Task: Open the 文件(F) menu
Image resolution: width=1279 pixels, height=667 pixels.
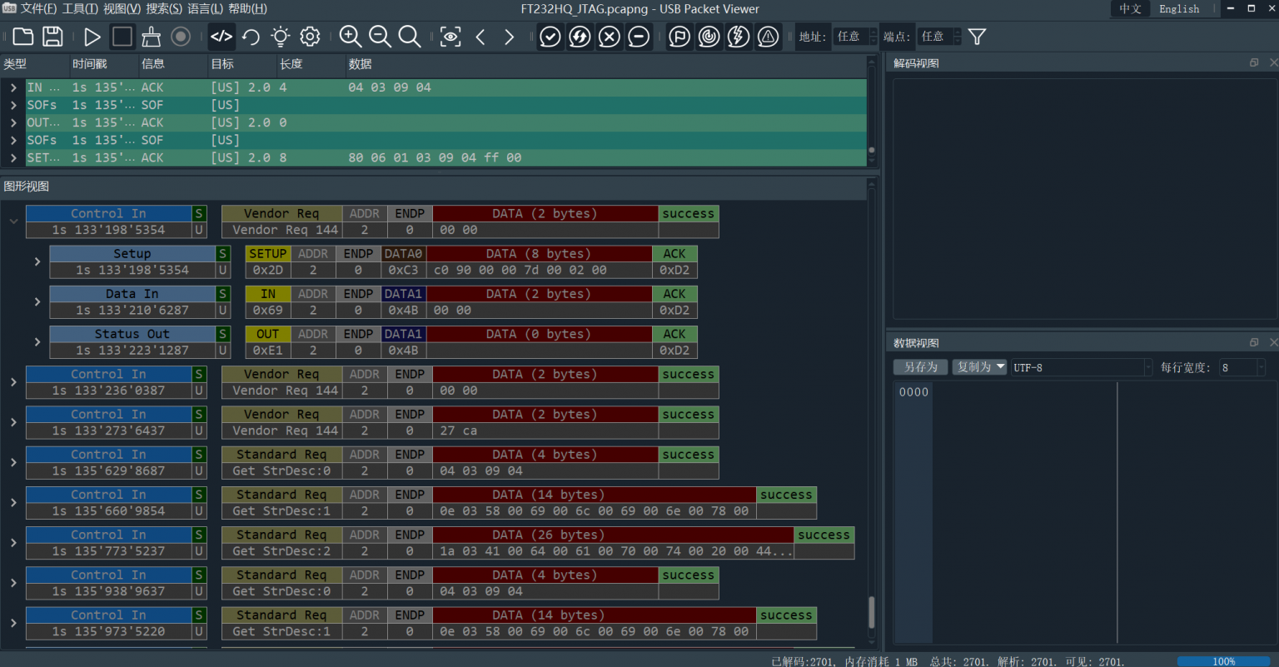Action: click(x=37, y=9)
